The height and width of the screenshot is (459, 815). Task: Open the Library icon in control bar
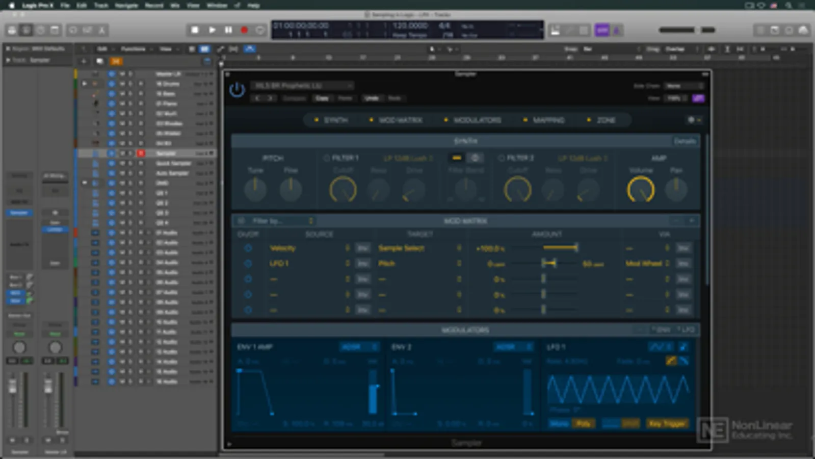click(12, 31)
